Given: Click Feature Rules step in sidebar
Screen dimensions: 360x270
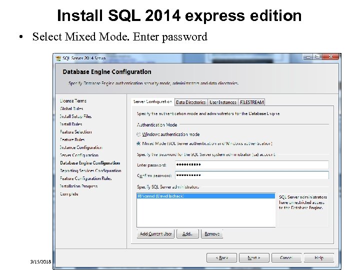Looking at the screenshot, I should coord(72,139).
